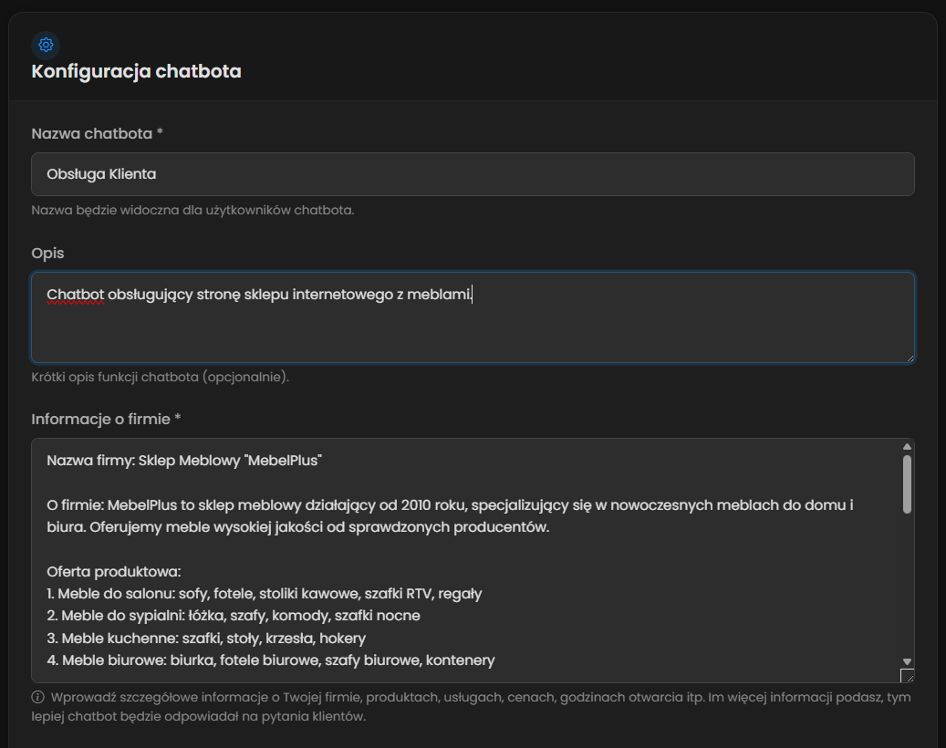Image resolution: width=946 pixels, height=748 pixels.
Task: Click the Informacje o firmie field label
Action: tap(106, 419)
